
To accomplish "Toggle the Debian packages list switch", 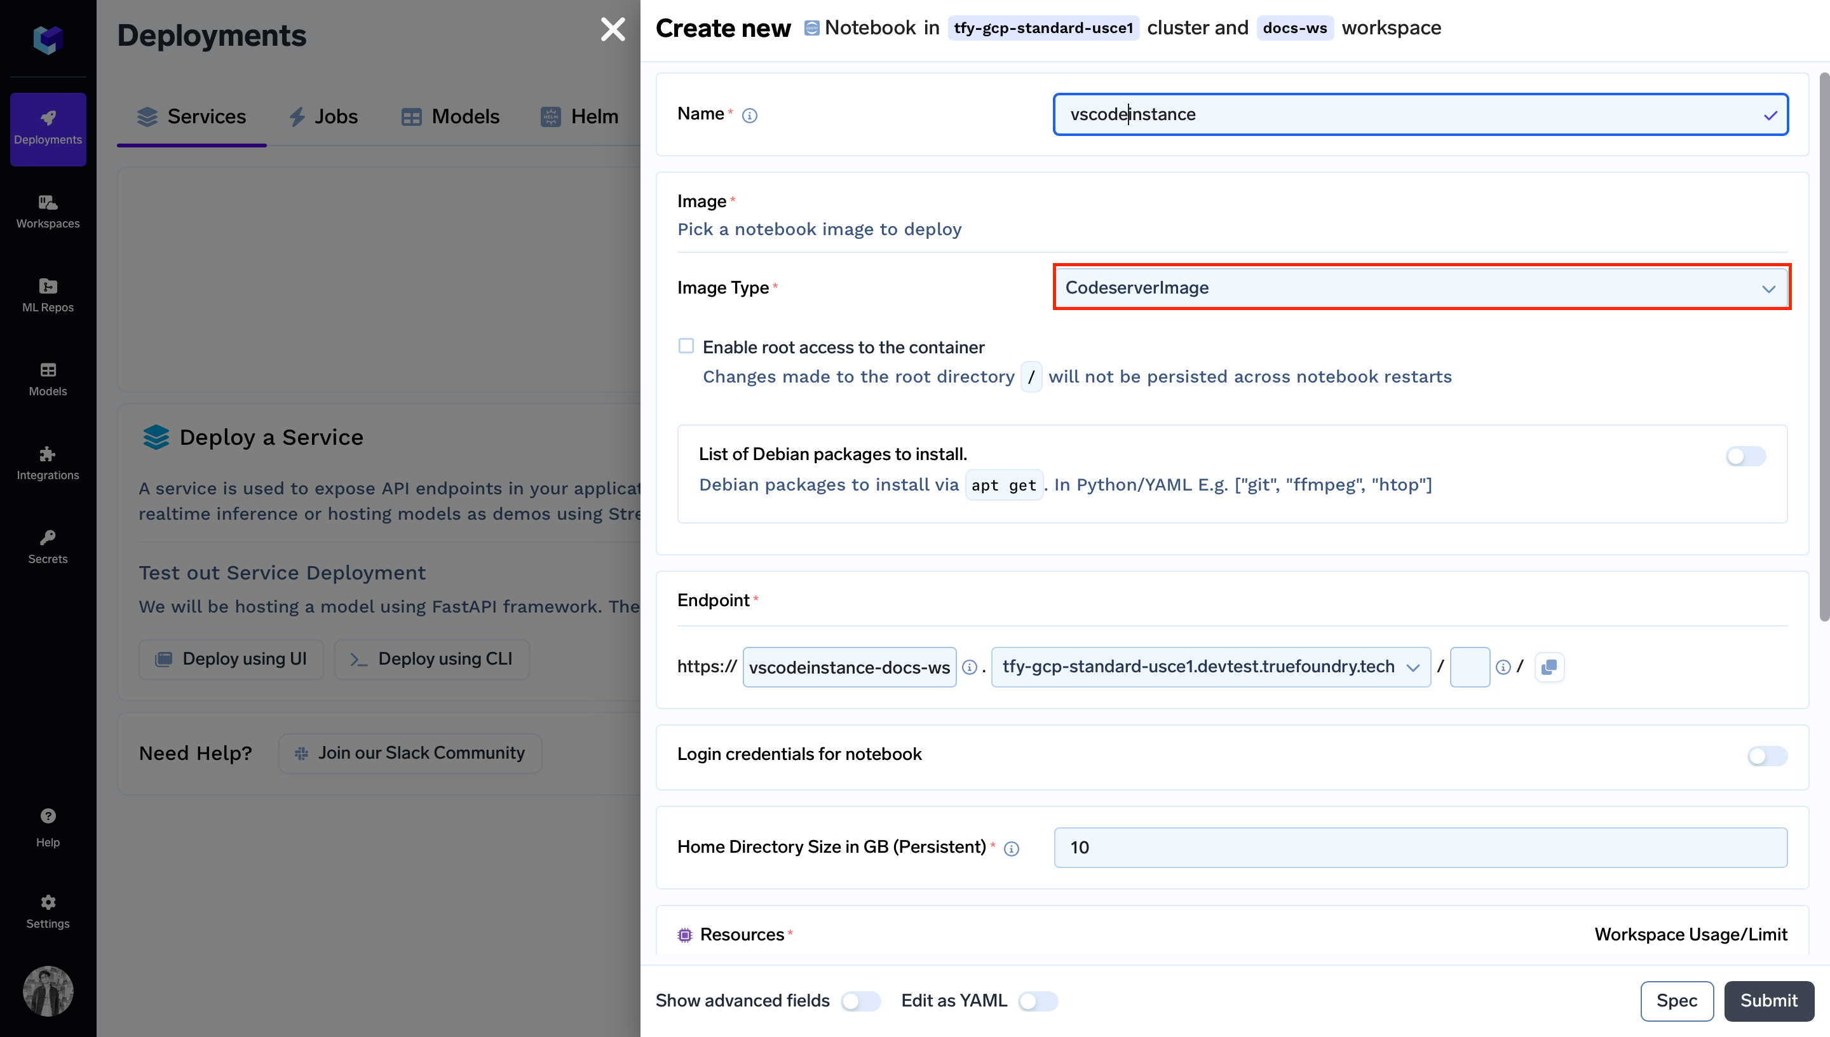I will click(x=1745, y=456).
